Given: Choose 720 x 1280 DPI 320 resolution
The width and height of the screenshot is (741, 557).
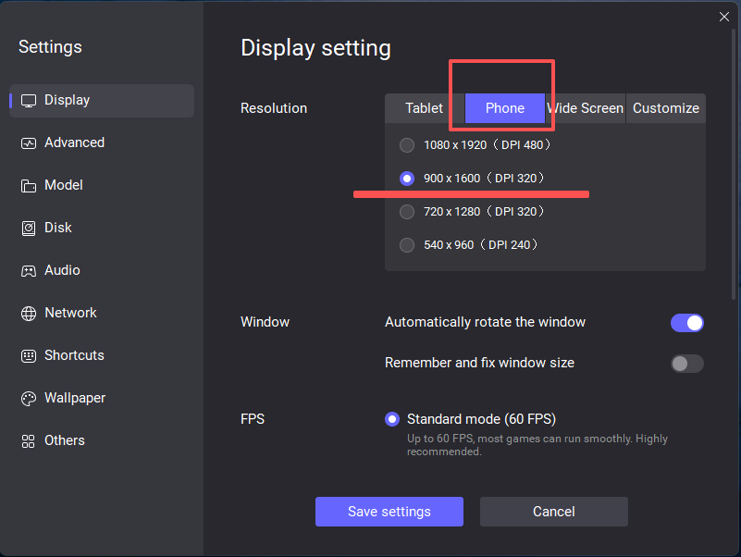Looking at the screenshot, I should (x=407, y=212).
